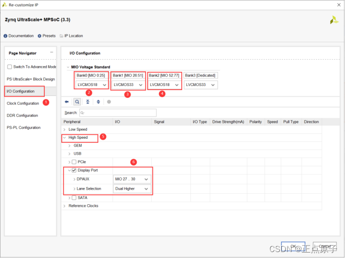Expand the GEM tree row
The height and width of the screenshot is (258, 345).
(x=69, y=146)
